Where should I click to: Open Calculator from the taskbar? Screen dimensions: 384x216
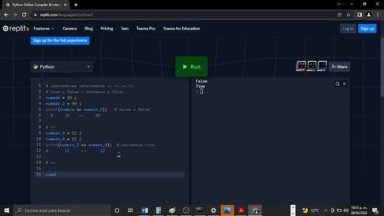(158, 211)
